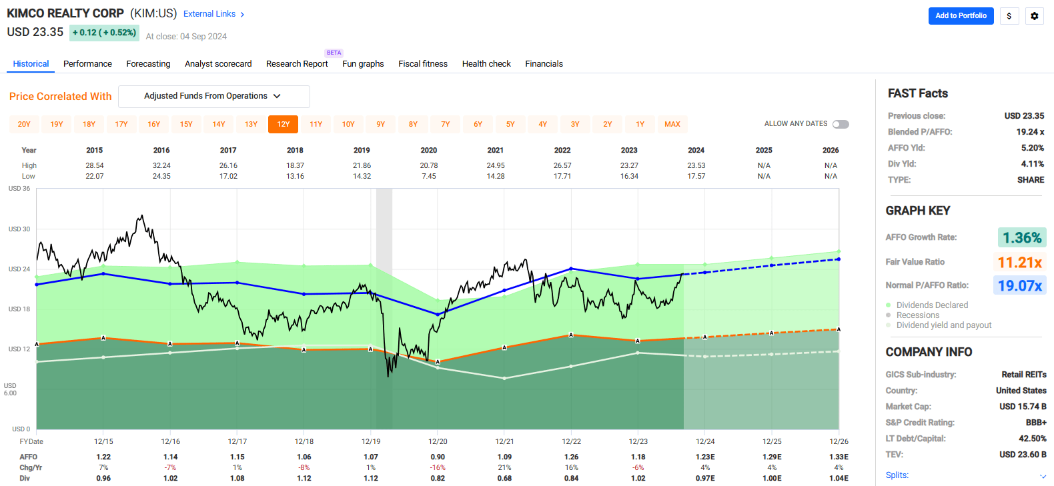Click the KIMCO REALTY CORP title
1054x486 pixels.
pos(65,13)
